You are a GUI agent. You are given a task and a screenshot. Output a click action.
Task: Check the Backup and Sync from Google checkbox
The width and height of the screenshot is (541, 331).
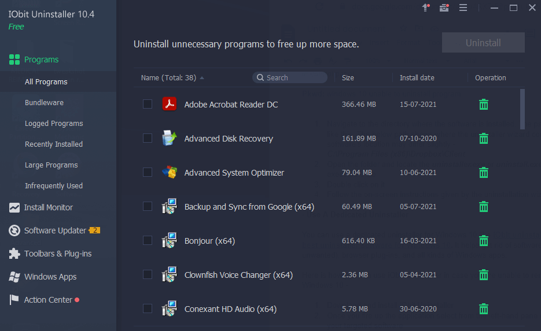pos(148,206)
